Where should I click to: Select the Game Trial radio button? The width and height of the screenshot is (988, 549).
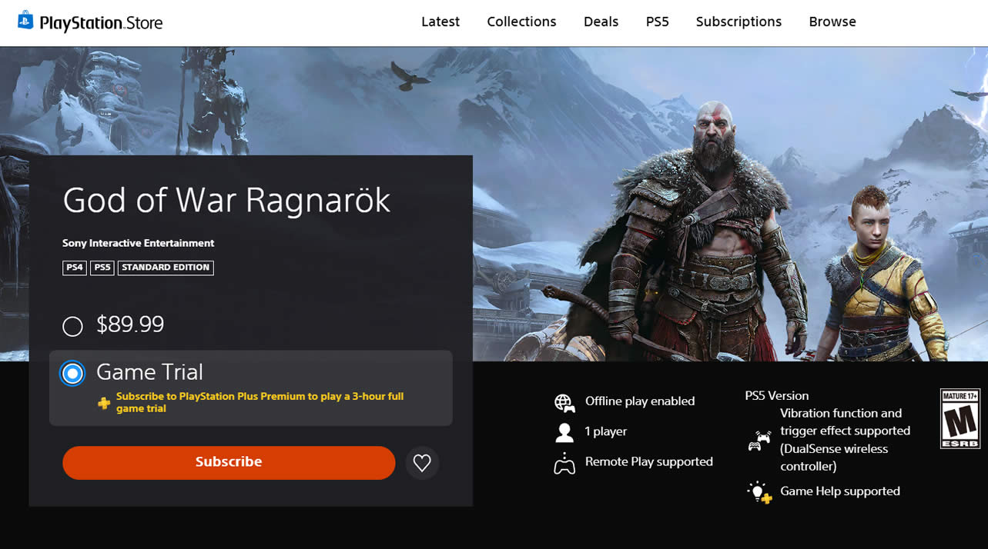[x=72, y=374]
